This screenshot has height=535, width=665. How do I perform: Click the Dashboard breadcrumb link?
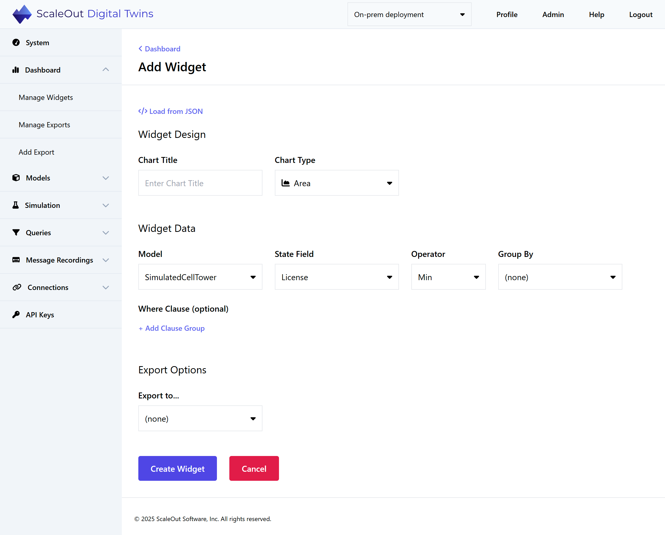[x=163, y=49]
